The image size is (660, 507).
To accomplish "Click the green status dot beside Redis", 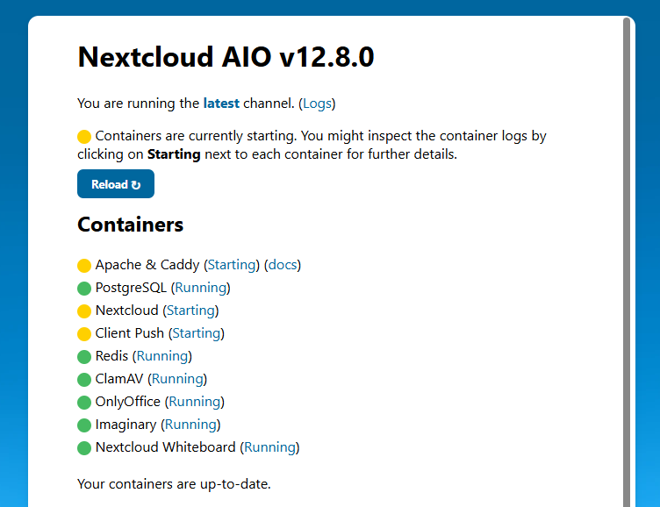I will pyautogui.click(x=84, y=356).
